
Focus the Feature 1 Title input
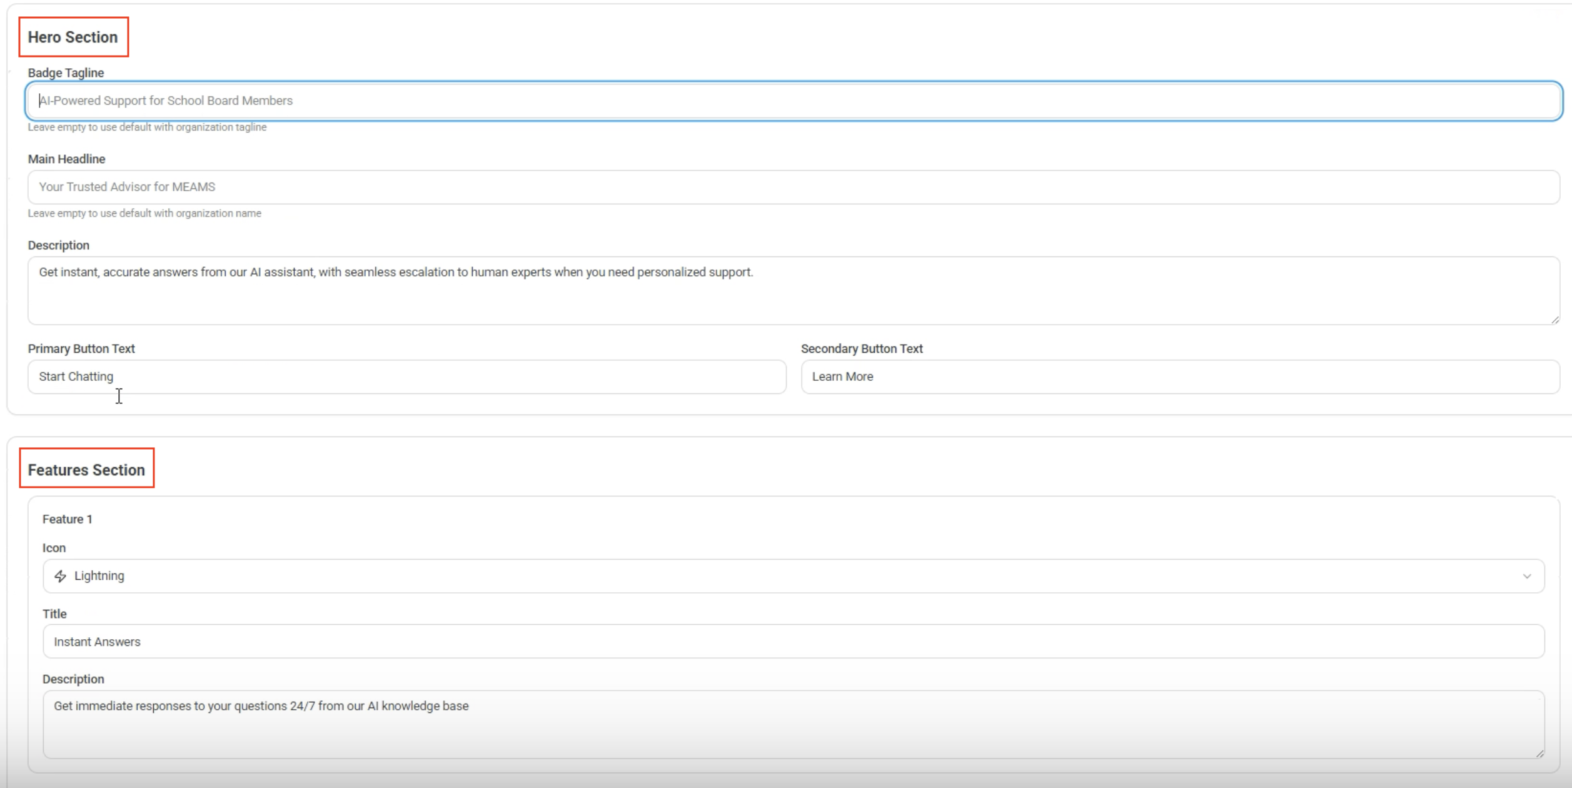click(793, 642)
